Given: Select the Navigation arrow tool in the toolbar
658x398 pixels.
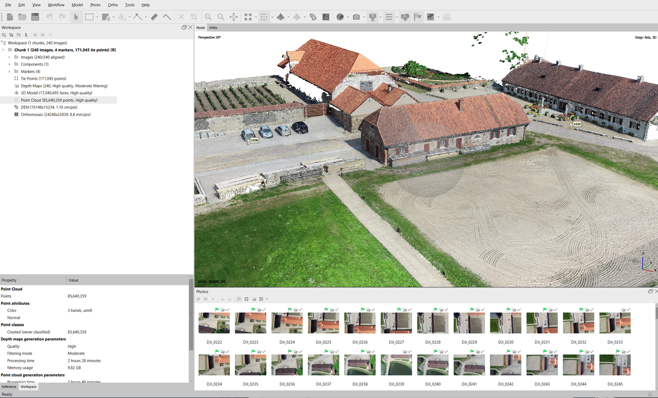Looking at the screenshot, I should pyautogui.click(x=76, y=17).
